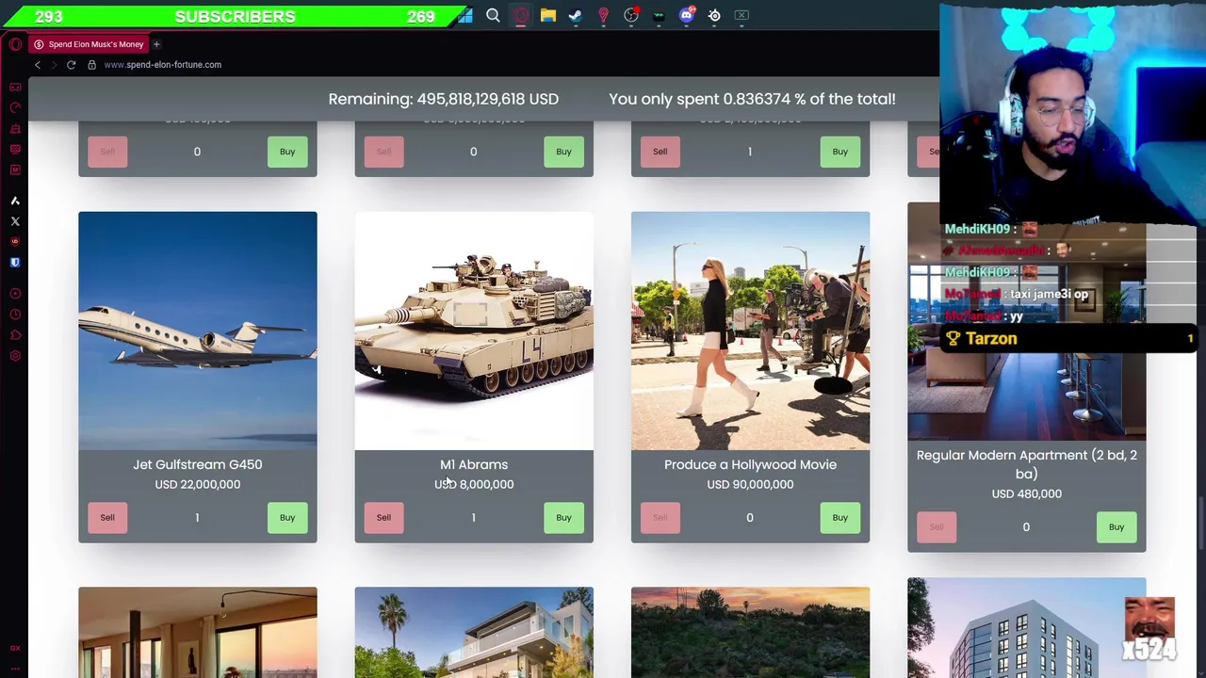Click the Jet Gulfstream G450 image
The height and width of the screenshot is (678, 1206).
tap(198, 331)
